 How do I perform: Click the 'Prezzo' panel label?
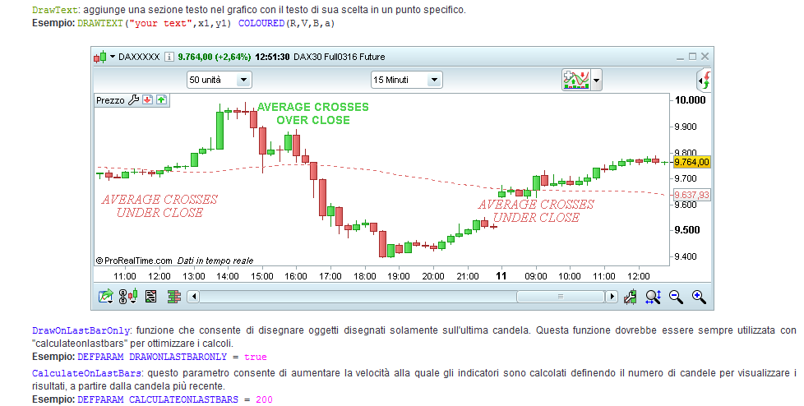110,100
